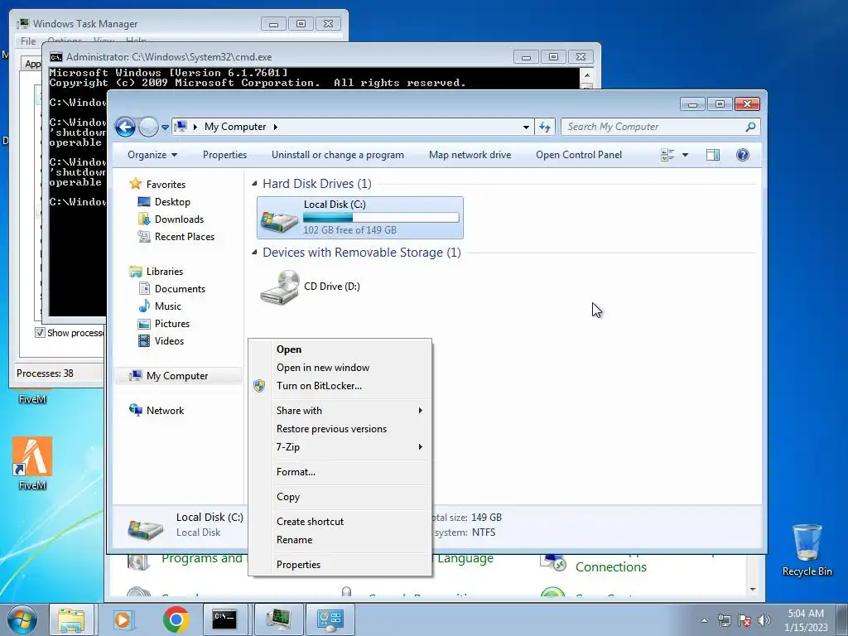Viewport: 848px width, 636px height.
Task: Choose Rename from the context menu
Action: [340, 540]
